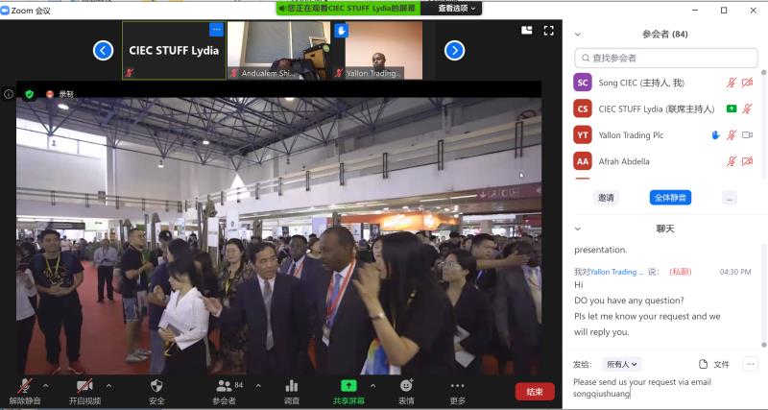Select CIEC STUFF Lydia participant row

665,109
